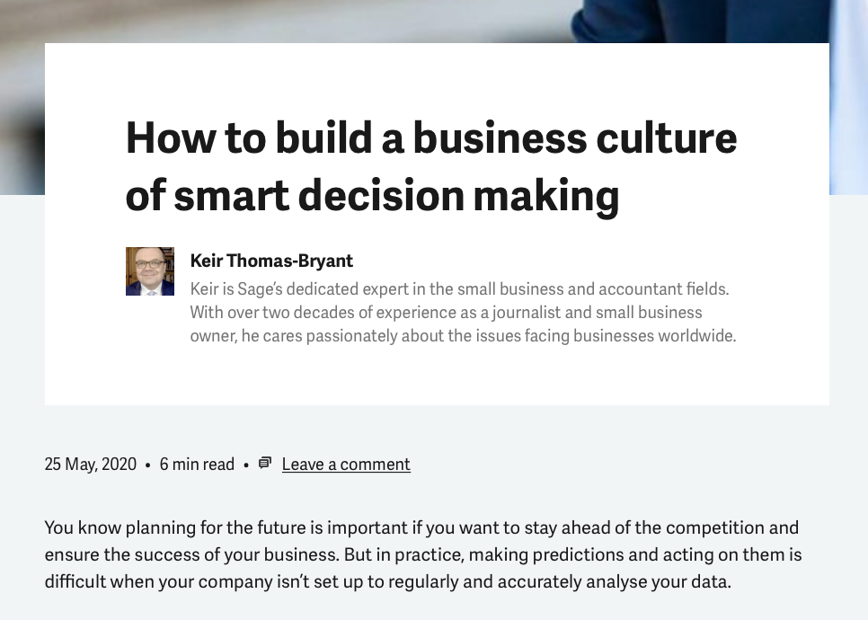Click the comment speech bubble icon
The height and width of the screenshot is (620, 868).
[265, 463]
